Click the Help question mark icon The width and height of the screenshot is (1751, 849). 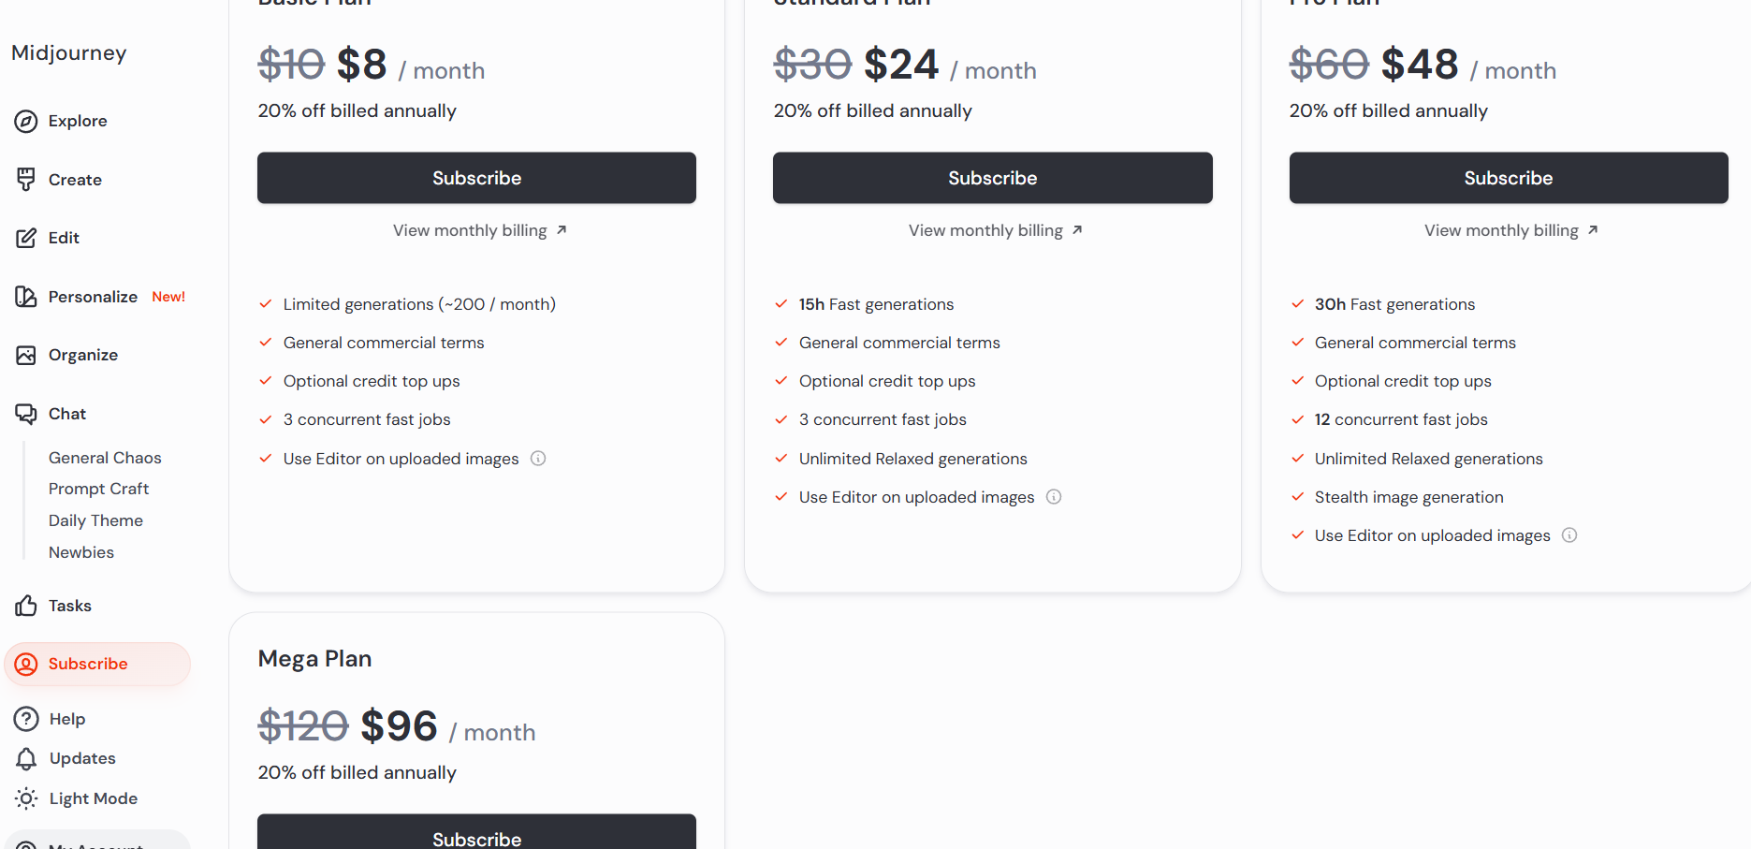click(26, 719)
